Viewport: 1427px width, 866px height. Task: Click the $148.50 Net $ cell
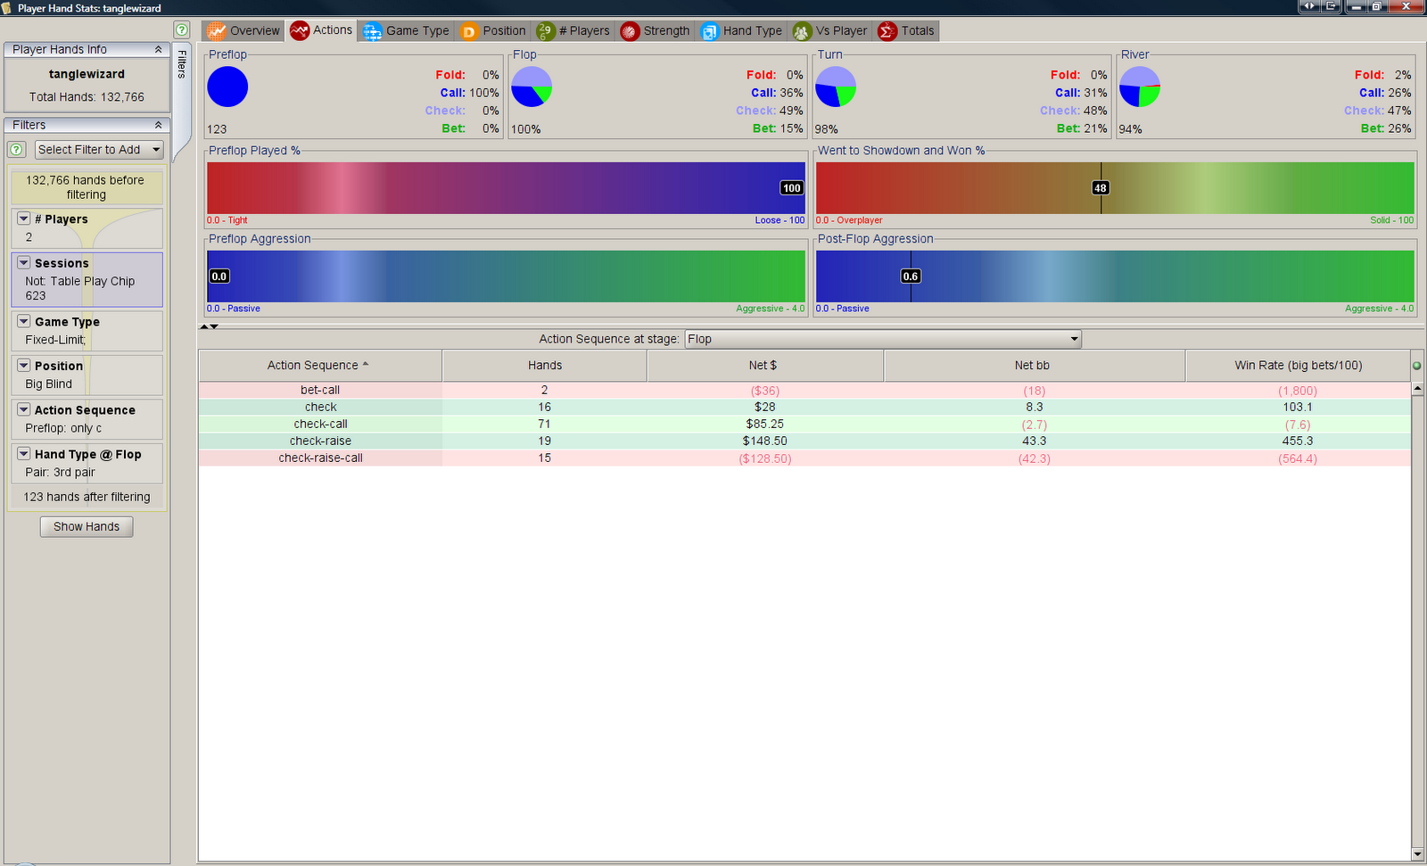click(x=765, y=441)
